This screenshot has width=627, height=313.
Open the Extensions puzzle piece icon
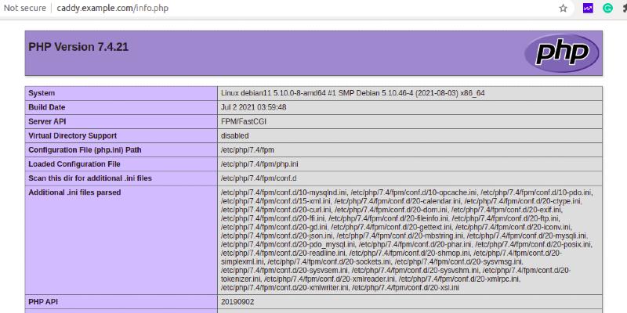625,8
